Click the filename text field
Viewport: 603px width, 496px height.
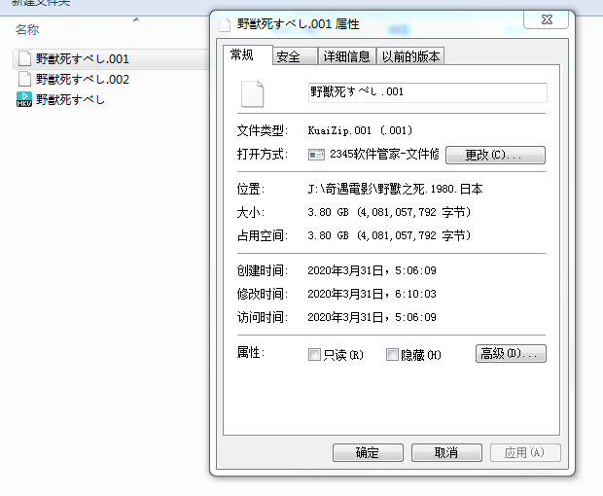[427, 92]
